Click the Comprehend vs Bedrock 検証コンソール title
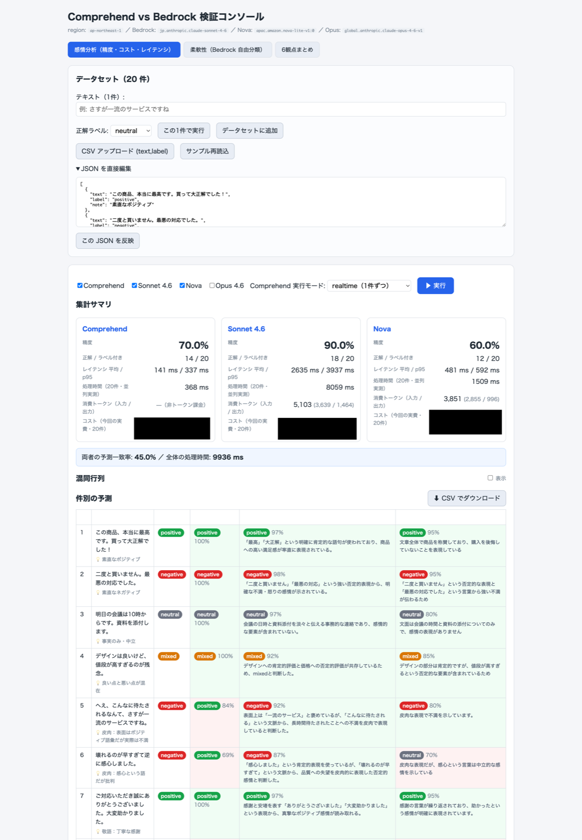This screenshot has height=840, width=582. click(x=166, y=17)
